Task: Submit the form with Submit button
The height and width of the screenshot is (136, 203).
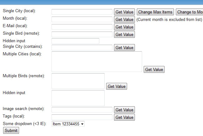Action: [11, 130]
